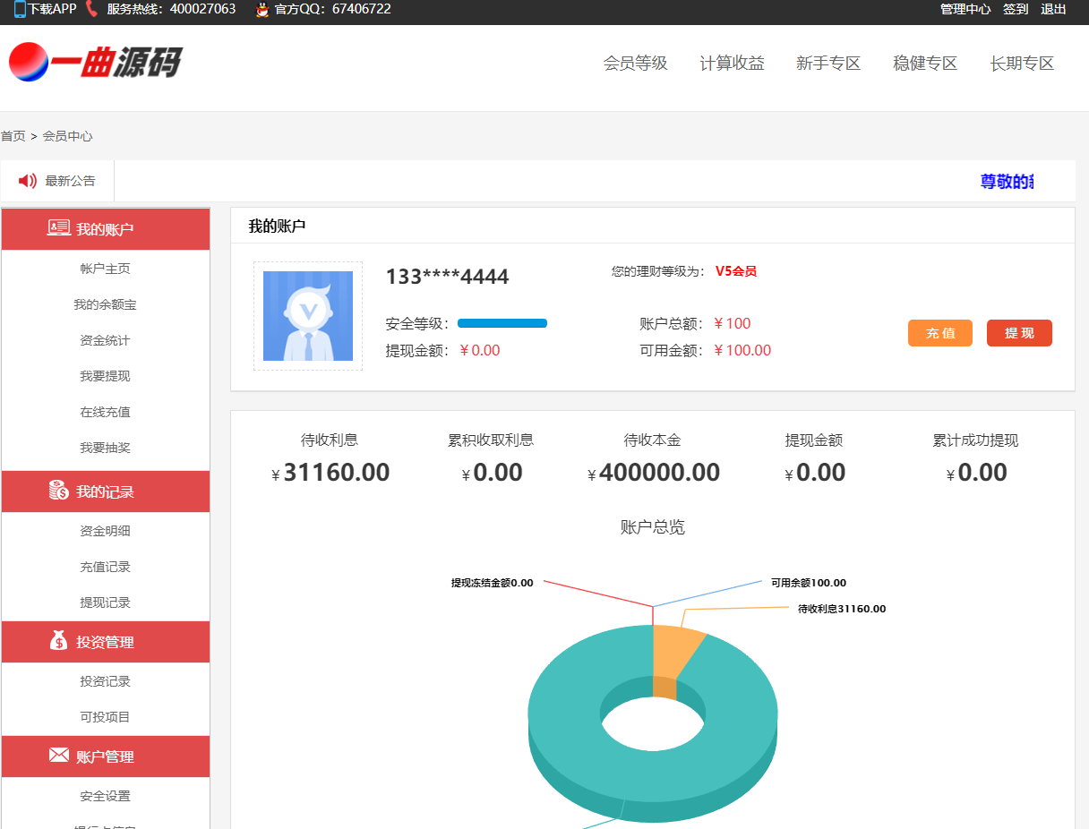Click the 签到 sign-in link at top
1089x829 pixels.
tap(1016, 10)
